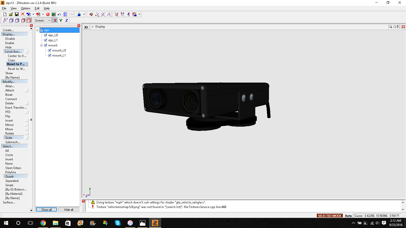Uncheck the mount_L1 visibility checkbox
The width and height of the screenshot is (406, 228).
pos(50,55)
